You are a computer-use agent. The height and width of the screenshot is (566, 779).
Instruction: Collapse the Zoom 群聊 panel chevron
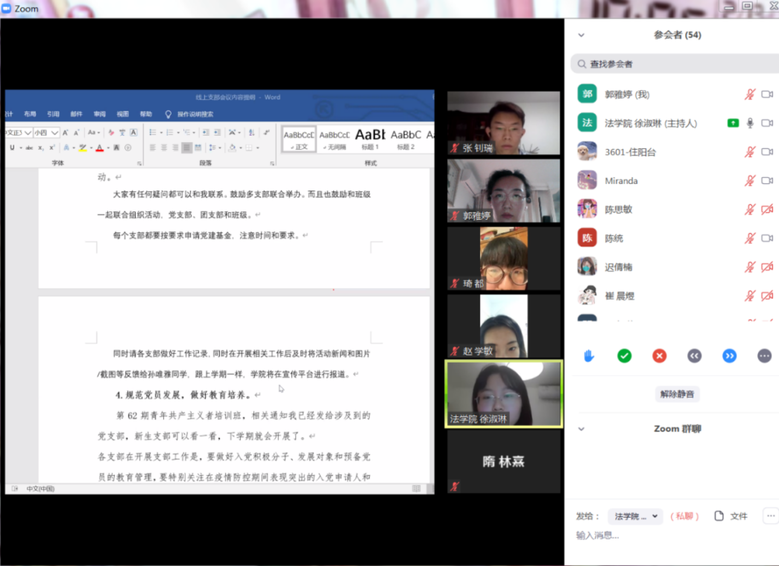coord(581,429)
